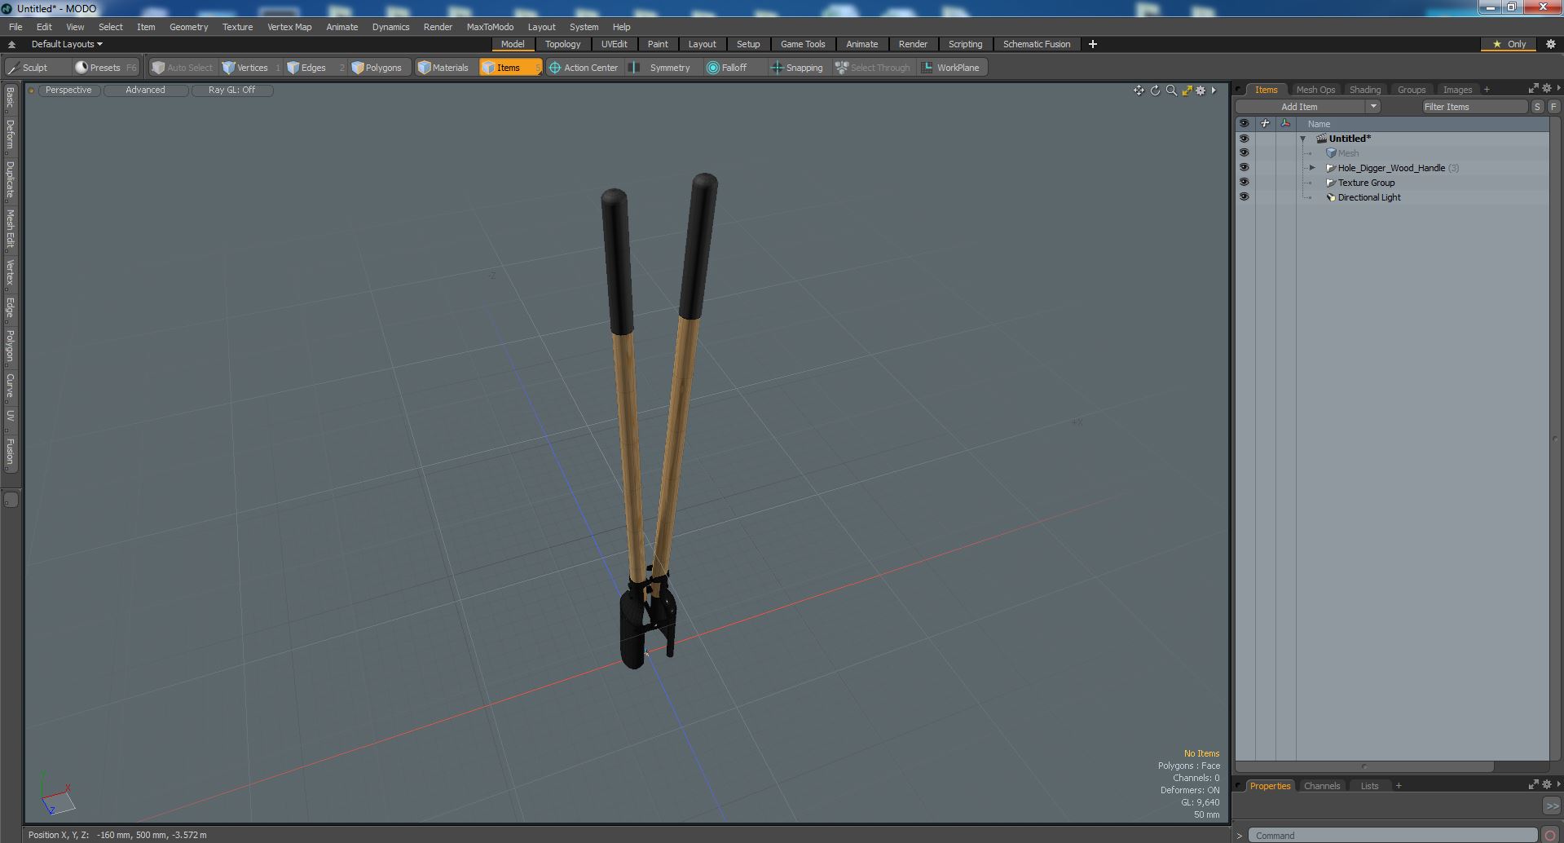Switch to Edges selection mode
Image resolution: width=1564 pixels, height=843 pixels.
click(315, 68)
